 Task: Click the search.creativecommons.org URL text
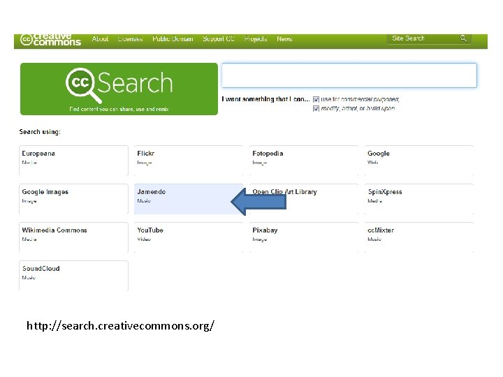[120, 326]
